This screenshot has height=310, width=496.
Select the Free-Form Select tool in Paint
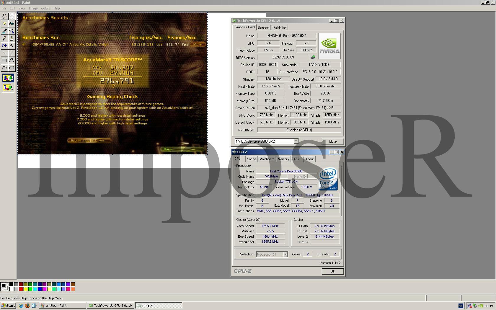[4, 16]
